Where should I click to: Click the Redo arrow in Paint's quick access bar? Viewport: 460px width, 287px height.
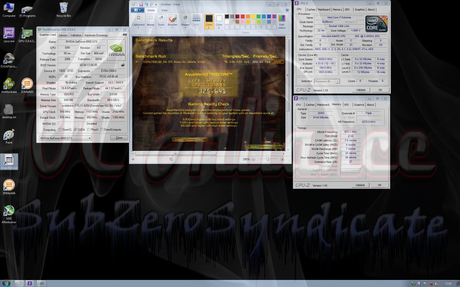coord(152,4)
